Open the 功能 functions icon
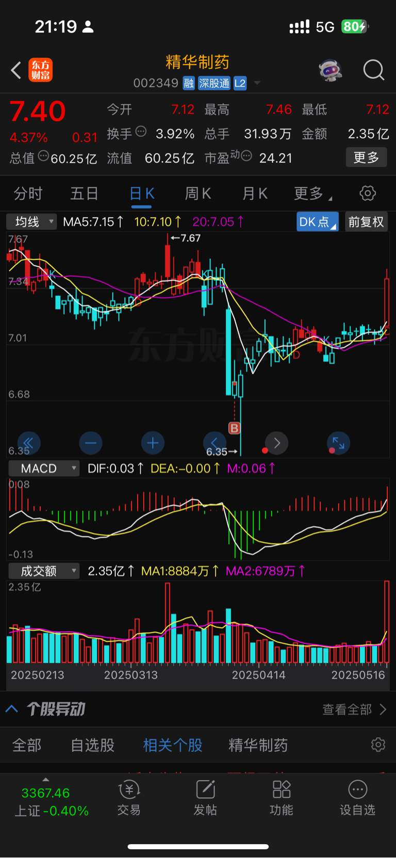396x858 pixels. pos(282,798)
